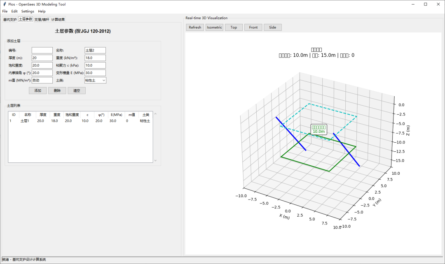The width and height of the screenshot is (445, 264).
Task: Click the 厚度 (m) input field
Action: [42, 58]
